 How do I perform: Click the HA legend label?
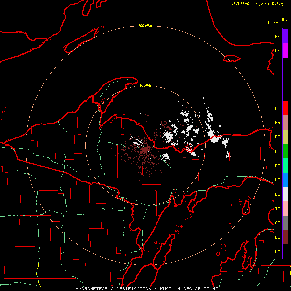[277, 108]
